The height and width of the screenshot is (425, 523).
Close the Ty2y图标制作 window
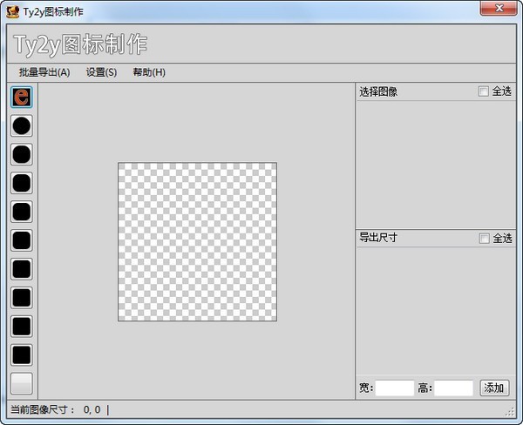pos(499,8)
